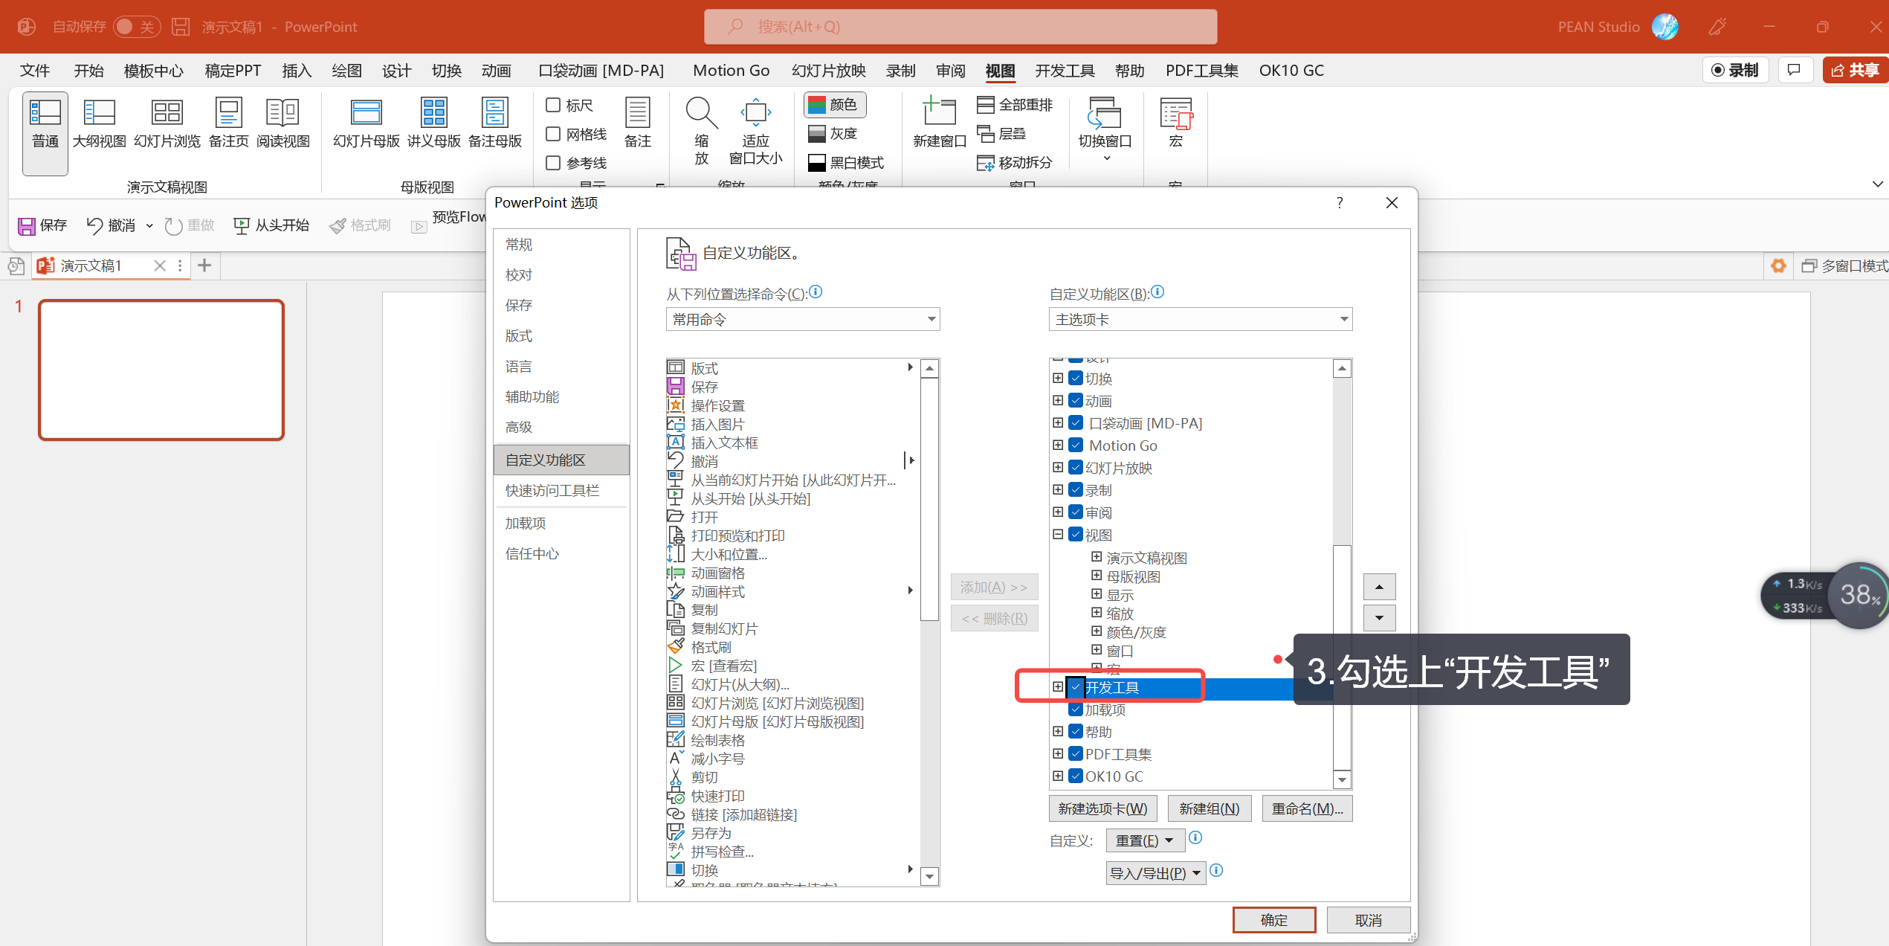Open the 主选项卡 ribbon dropdown
Viewport: 1889px width, 946px height.
1200,320
